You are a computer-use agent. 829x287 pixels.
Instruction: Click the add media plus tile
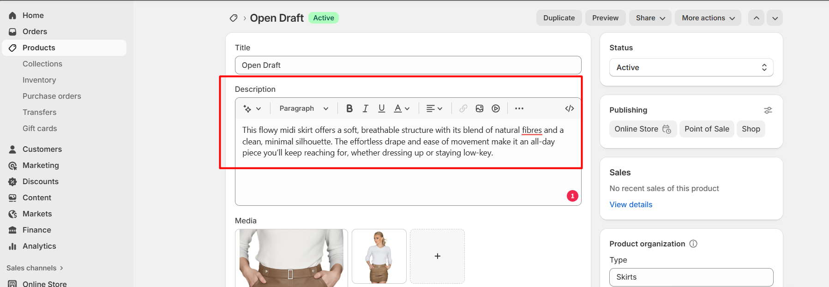coord(437,256)
